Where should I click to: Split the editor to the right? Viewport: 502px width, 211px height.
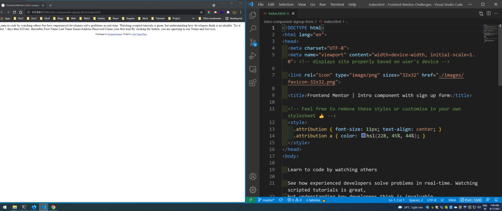[488, 14]
